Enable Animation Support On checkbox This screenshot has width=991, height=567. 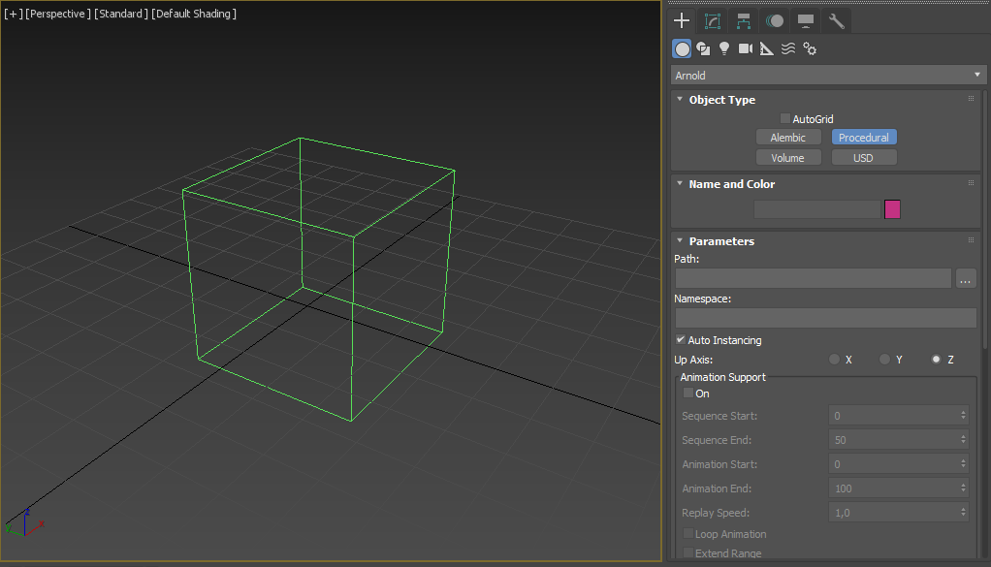(688, 393)
